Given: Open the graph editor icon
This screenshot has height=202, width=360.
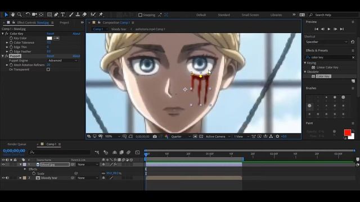Looking at the screenshot, I should [137, 152].
